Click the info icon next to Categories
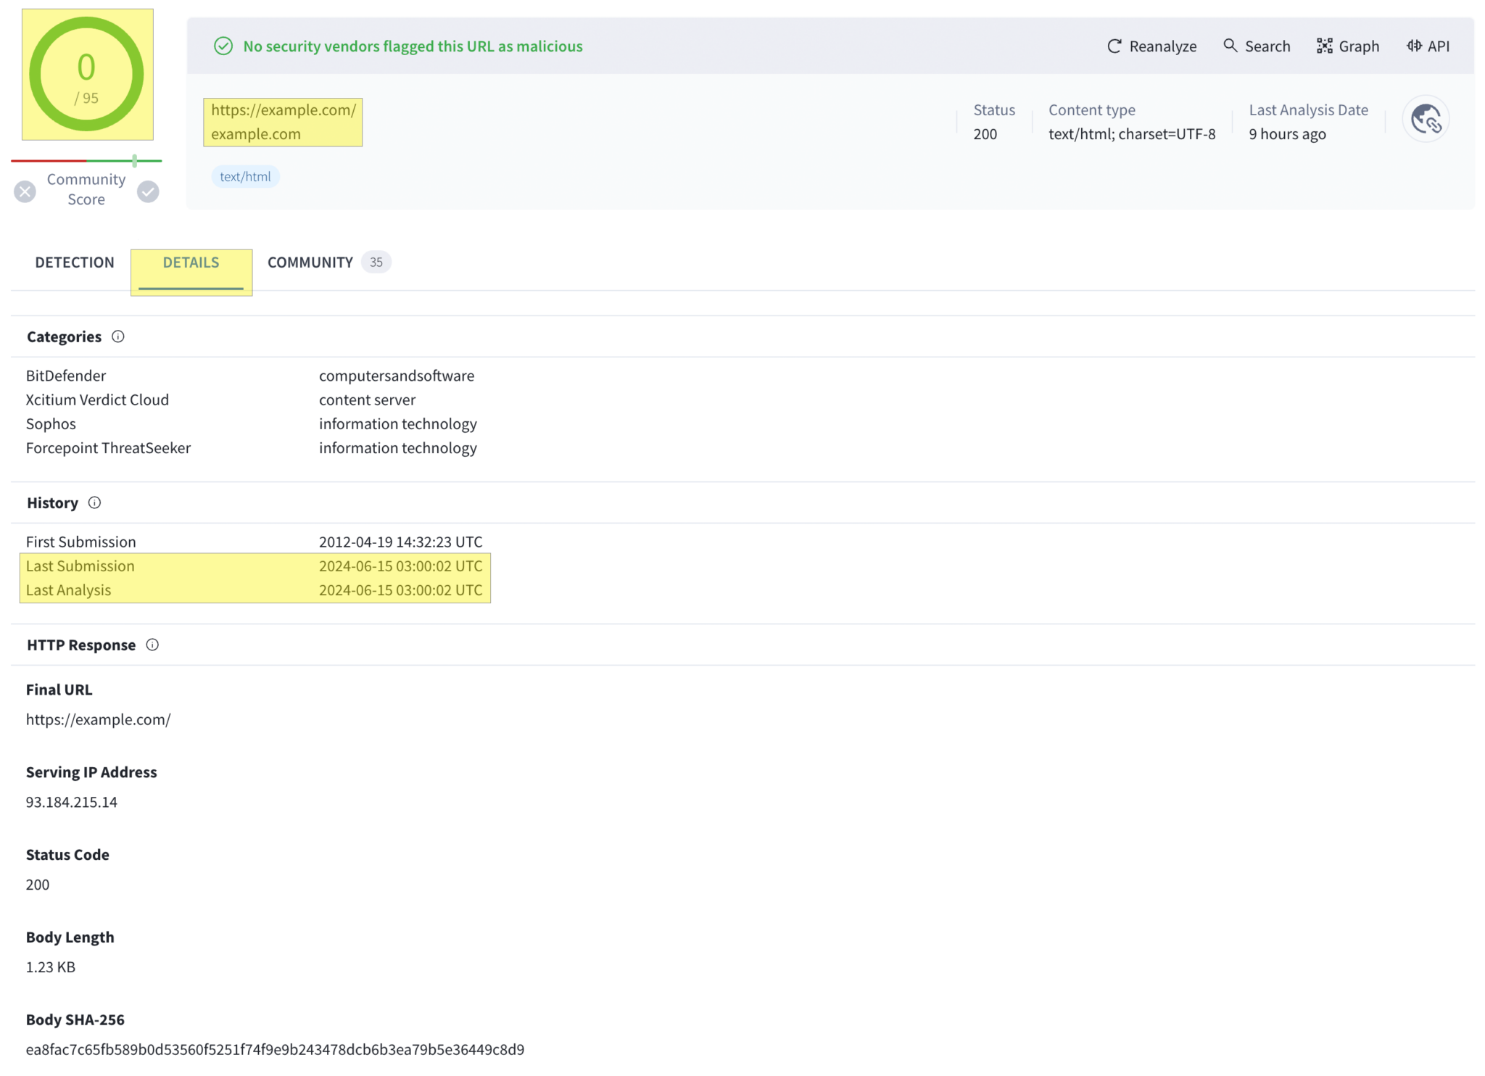 (x=118, y=336)
